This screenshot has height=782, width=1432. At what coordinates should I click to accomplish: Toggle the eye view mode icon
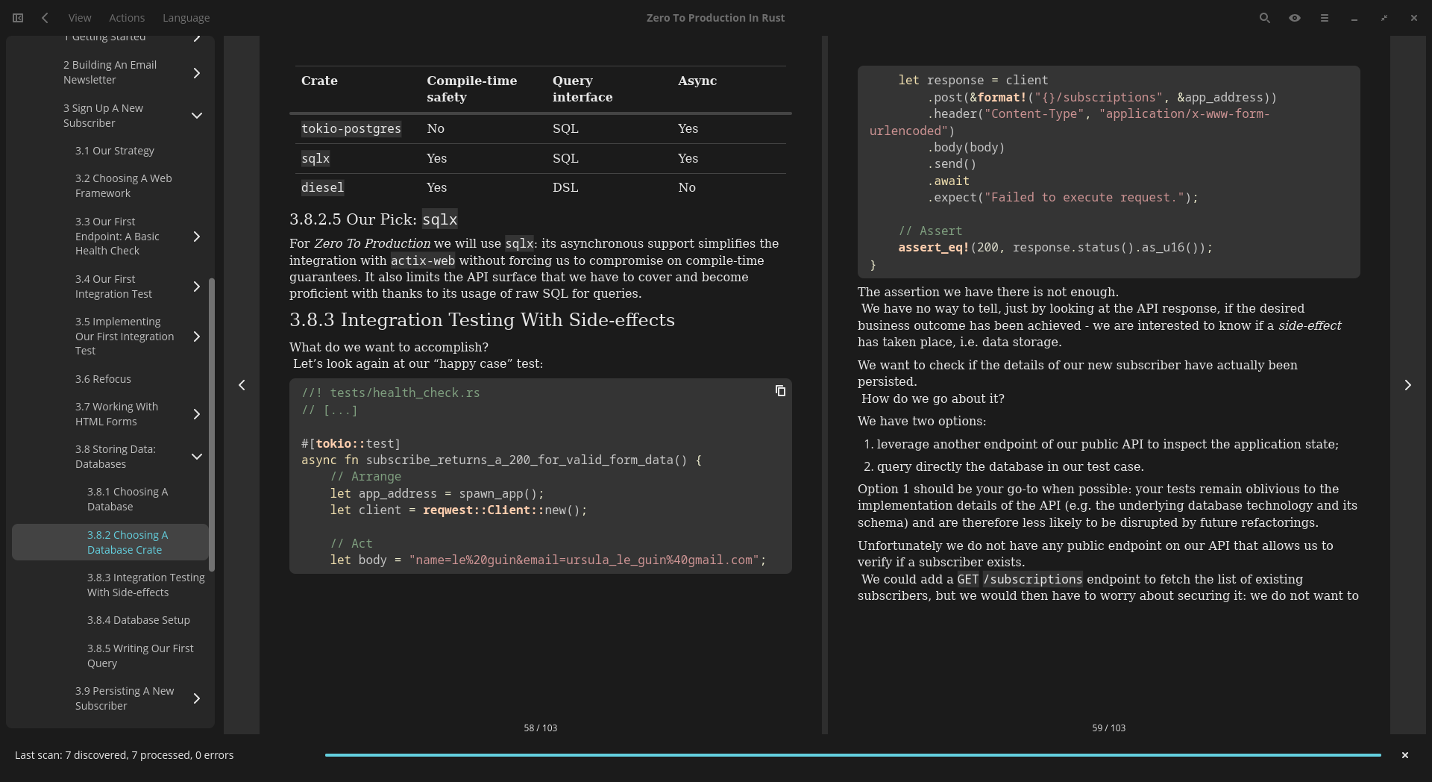(1294, 18)
